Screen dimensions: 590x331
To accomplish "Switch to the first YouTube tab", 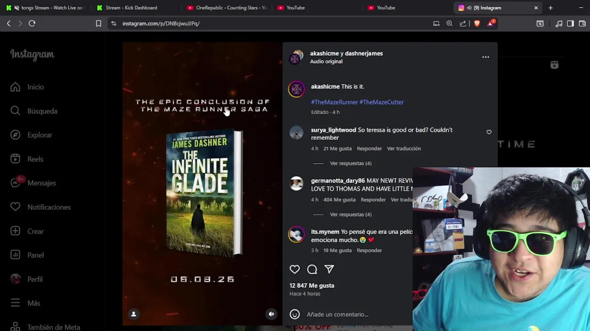I will click(295, 8).
